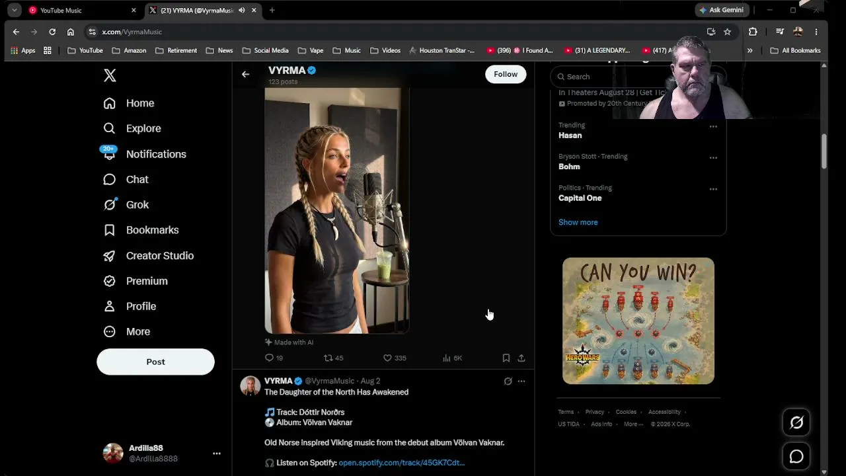
Task: Open Grok from the sidebar
Action: click(126, 205)
